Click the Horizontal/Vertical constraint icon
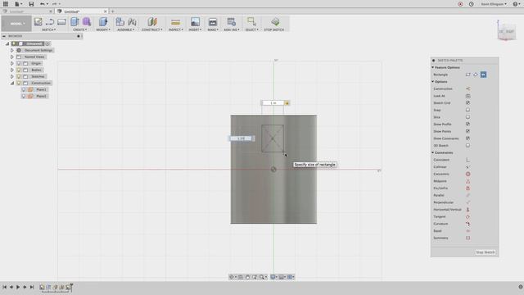This screenshot has height=295, width=524. pyautogui.click(x=468, y=210)
